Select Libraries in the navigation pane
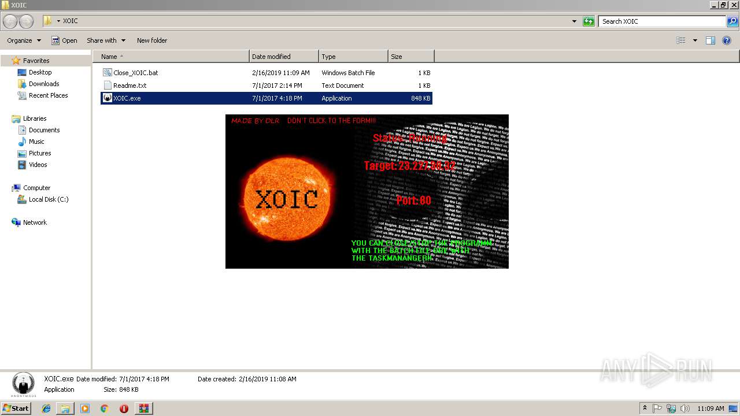Screen dimensions: 740x416 coord(35,118)
